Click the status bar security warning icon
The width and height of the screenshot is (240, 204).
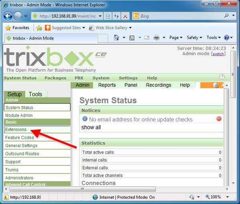[6, 197]
